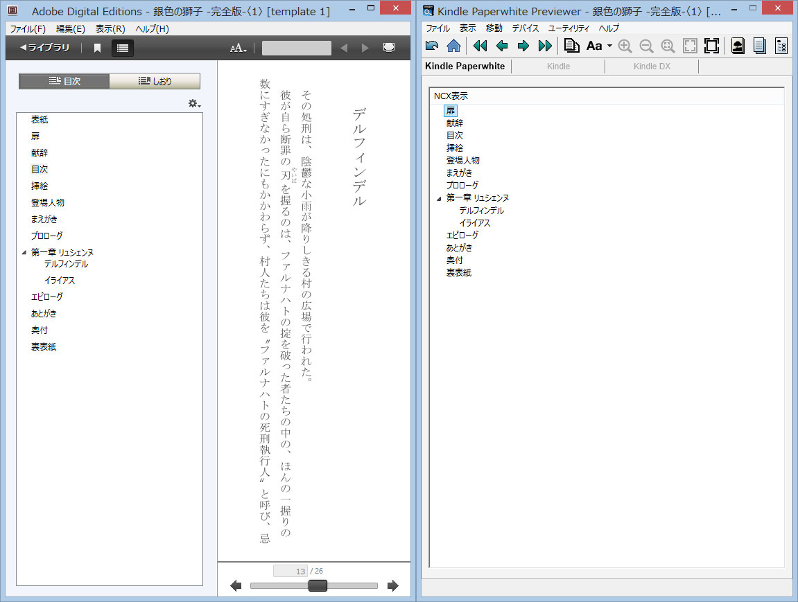Open ヘルプ menu in Kindle Previewer
The width and height of the screenshot is (798, 602).
pos(609,28)
